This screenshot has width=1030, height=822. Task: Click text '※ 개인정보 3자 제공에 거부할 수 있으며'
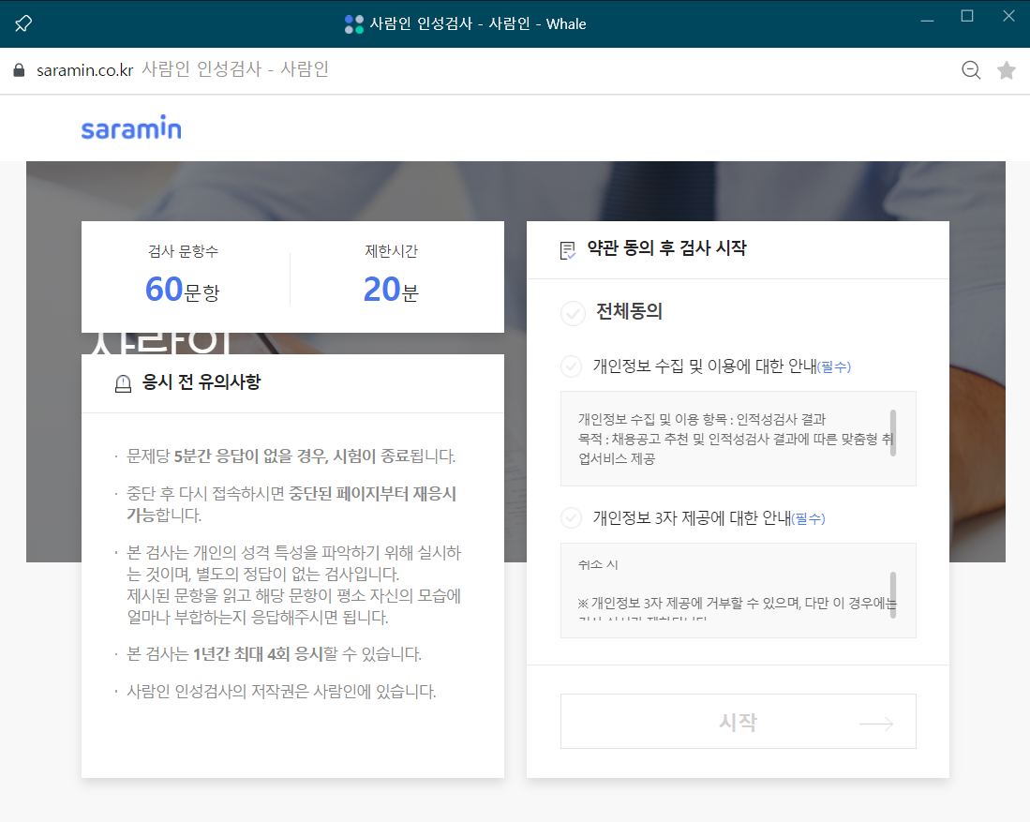689,603
